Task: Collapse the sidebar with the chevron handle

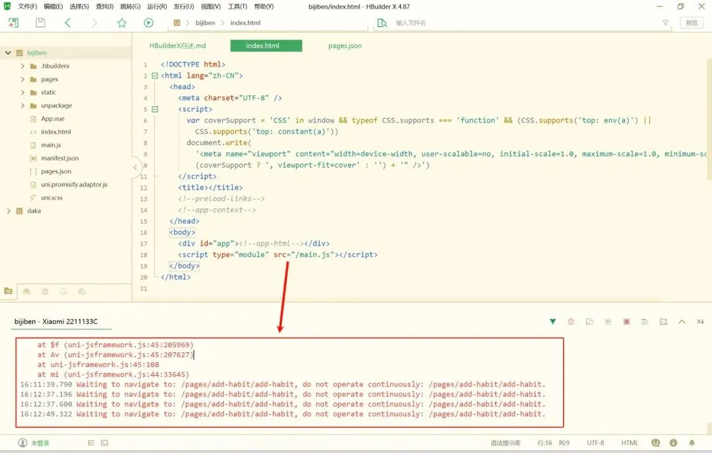Action: coord(135,167)
